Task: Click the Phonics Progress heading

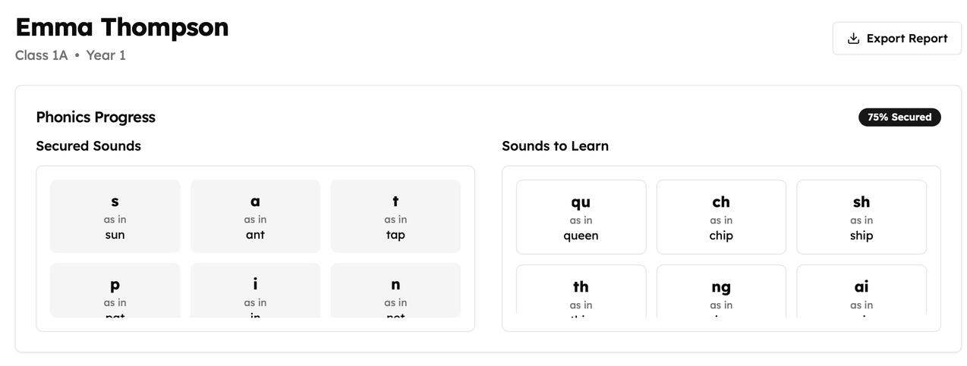Action: click(x=96, y=117)
